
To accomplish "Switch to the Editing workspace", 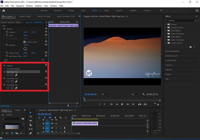I will 71,11.
